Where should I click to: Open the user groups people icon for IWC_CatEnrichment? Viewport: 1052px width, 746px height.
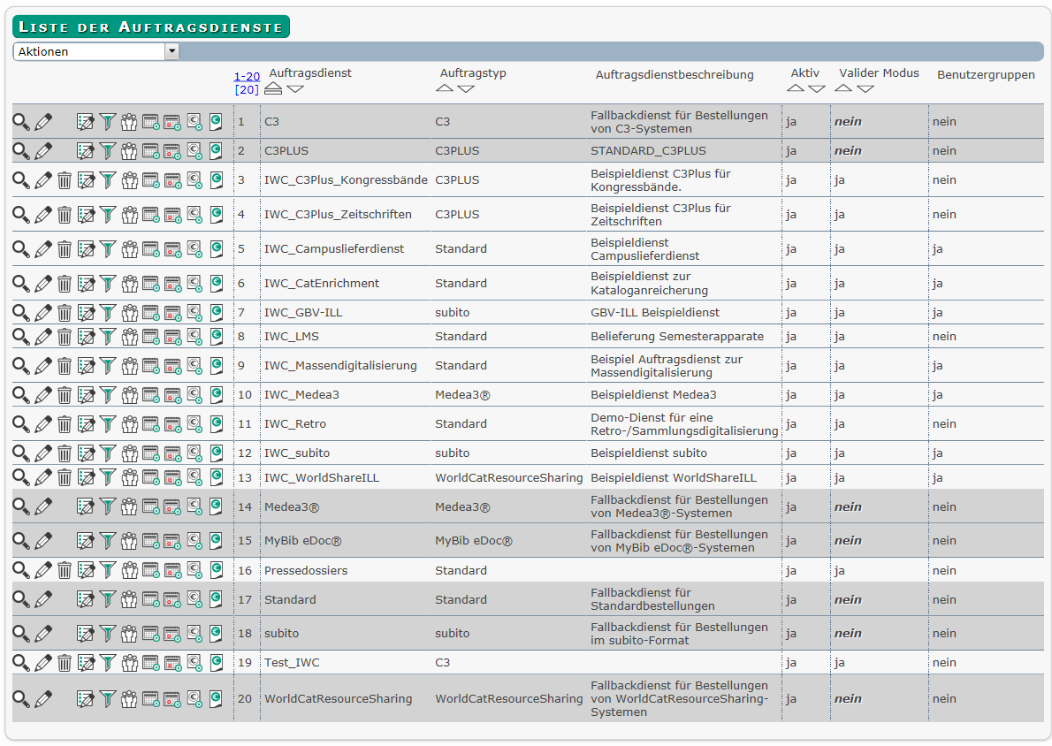(x=129, y=284)
